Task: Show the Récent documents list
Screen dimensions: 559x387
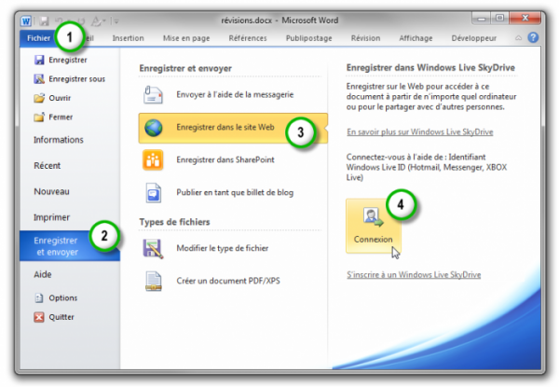Action: [x=48, y=165]
